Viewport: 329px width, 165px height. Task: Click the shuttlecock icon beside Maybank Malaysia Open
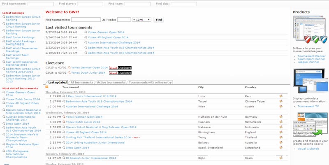tap(4, 144)
